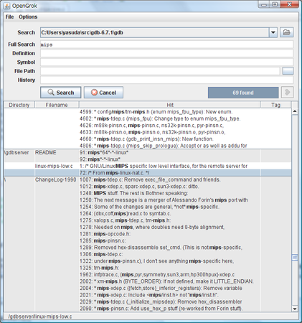This screenshot has width=302, height=323.
Task: Click the Search button
Action: point(61,93)
